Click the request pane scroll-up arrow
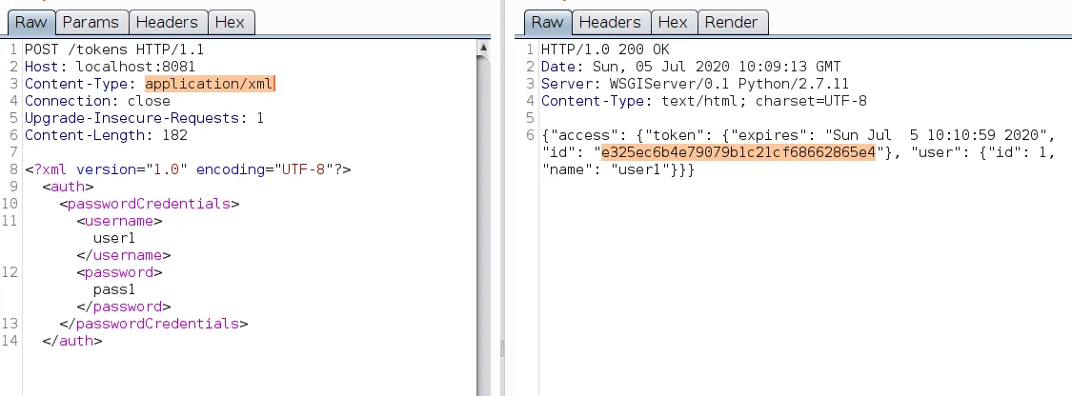Image resolution: width=1072 pixels, height=396 pixels. (x=483, y=47)
